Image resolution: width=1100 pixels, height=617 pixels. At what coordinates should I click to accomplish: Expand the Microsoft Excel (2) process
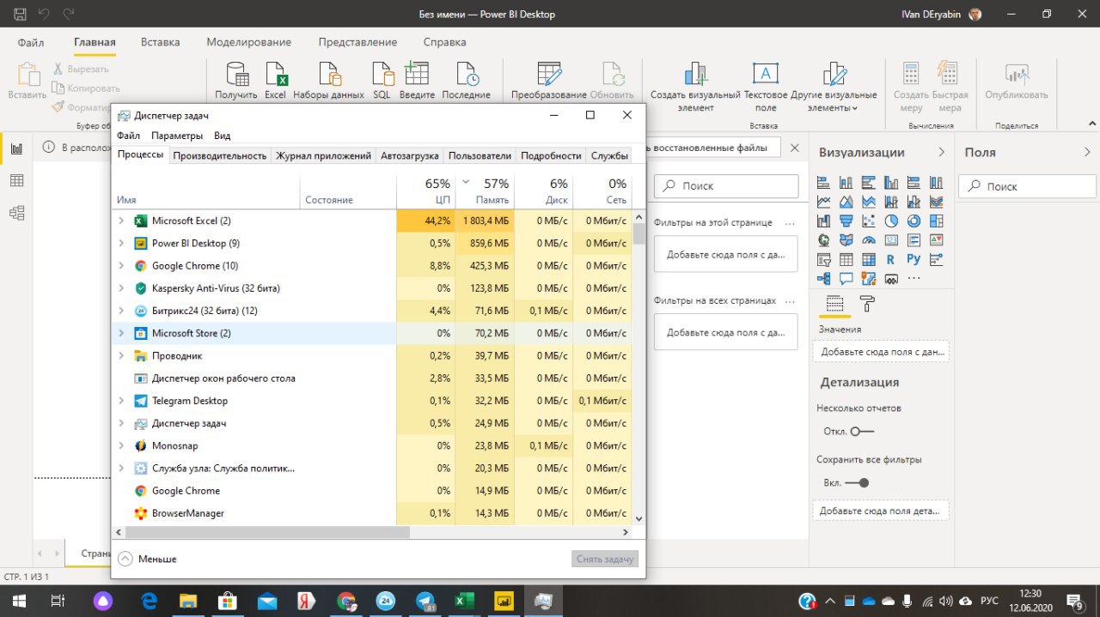pyautogui.click(x=121, y=221)
